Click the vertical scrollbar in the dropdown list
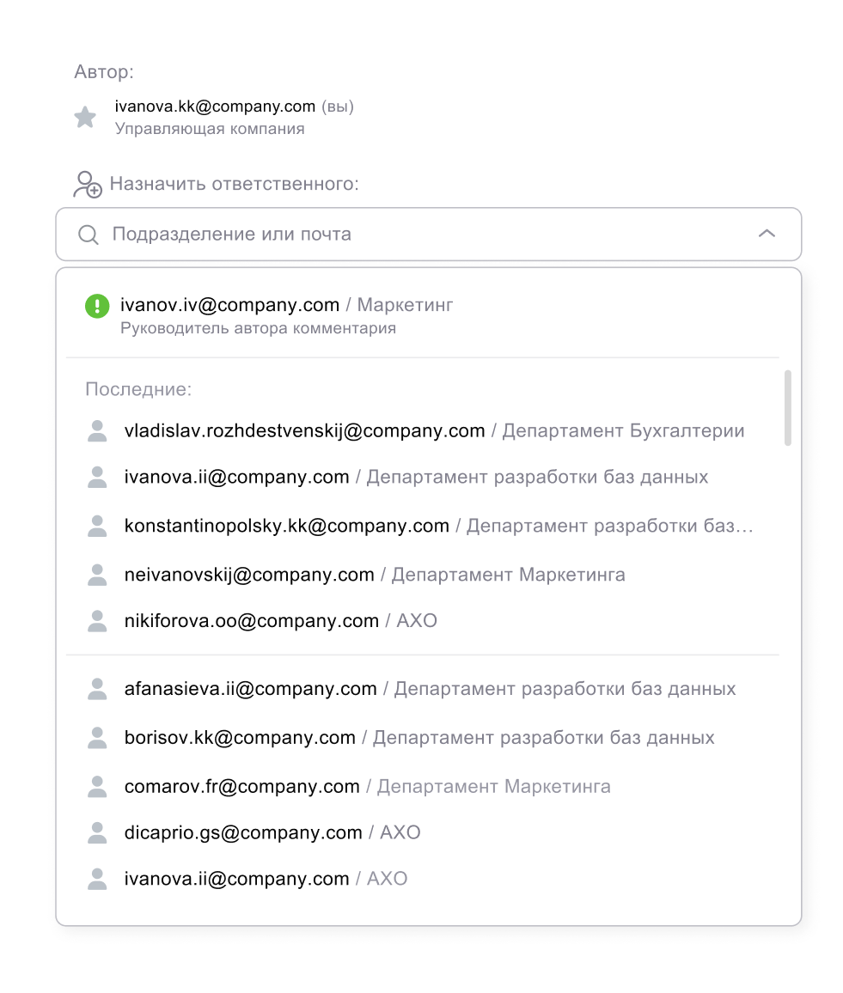Image resolution: width=843 pixels, height=993 pixels. coord(788,408)
